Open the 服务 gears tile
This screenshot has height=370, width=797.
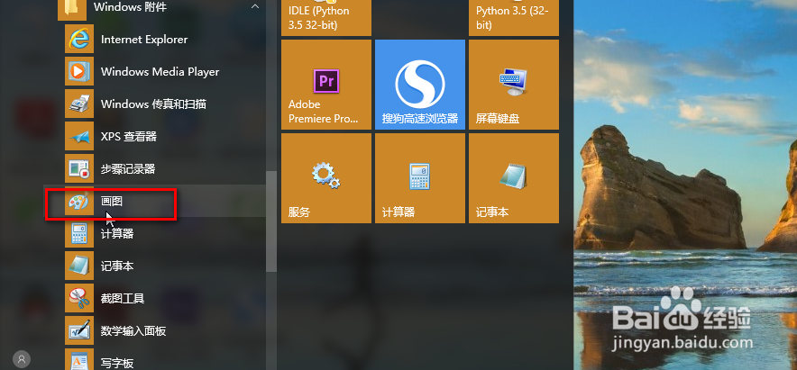[x=326, y=178]
